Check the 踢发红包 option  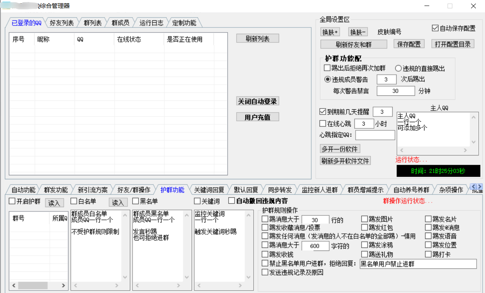point(365,228)
